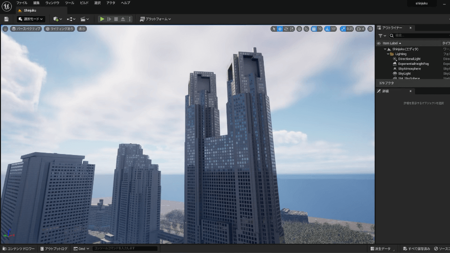This screenshot has width=450, height=253.
Task: Toggle surface snapping icon
Action: (306, 28)
